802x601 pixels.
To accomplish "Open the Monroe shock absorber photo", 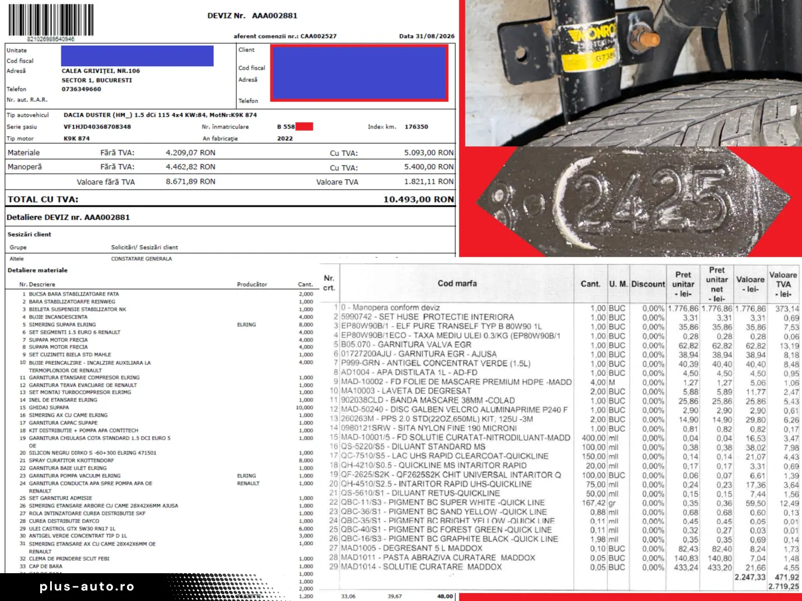I will (x=633, y=73).
